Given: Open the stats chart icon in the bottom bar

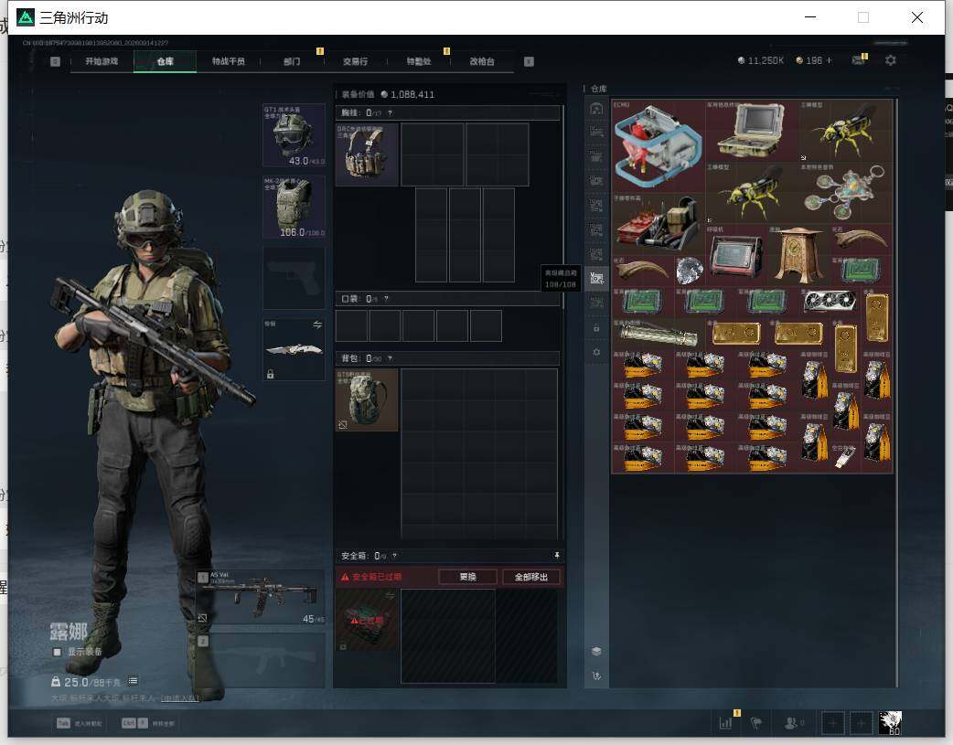Looking at the screenshot, I should point(725,723).
